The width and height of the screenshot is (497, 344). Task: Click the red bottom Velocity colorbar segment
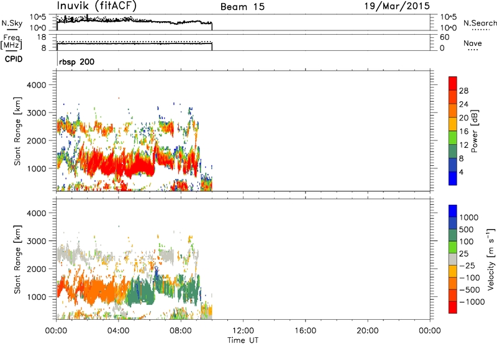click(453, 307)
